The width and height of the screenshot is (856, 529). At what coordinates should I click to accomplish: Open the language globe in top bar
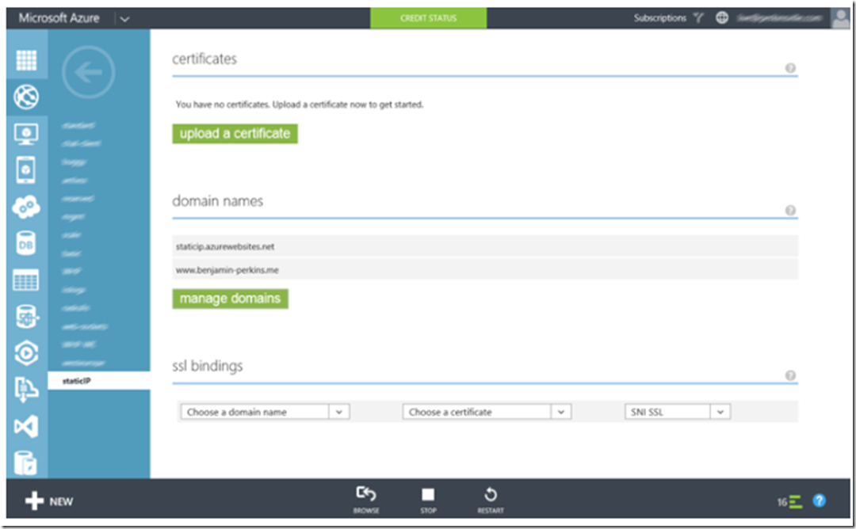coord(722,18)
